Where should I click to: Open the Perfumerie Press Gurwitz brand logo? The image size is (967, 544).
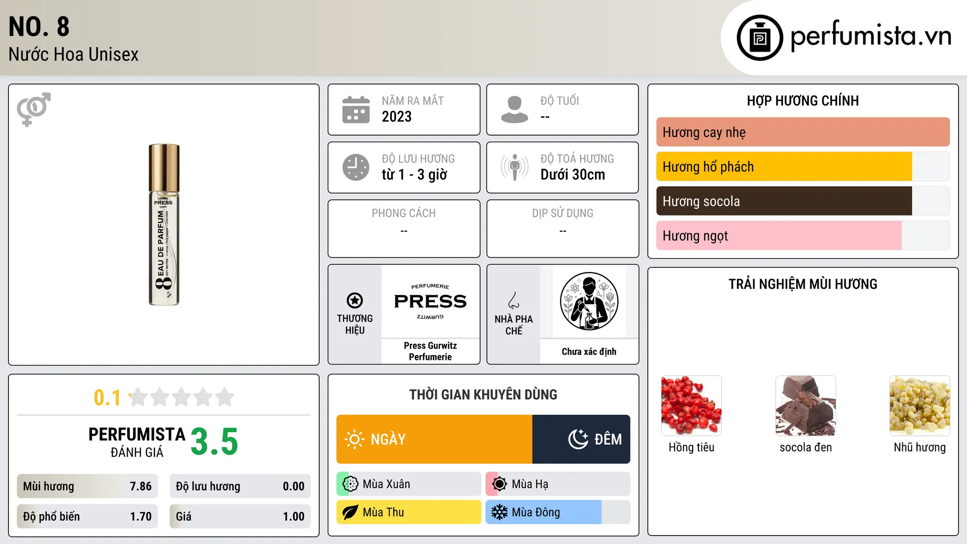tap(430, 301)
